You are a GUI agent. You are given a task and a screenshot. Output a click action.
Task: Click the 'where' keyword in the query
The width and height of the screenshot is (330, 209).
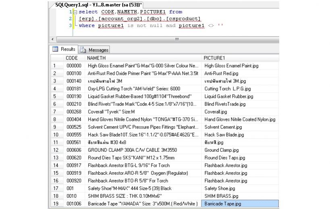[x=87, y=26]
